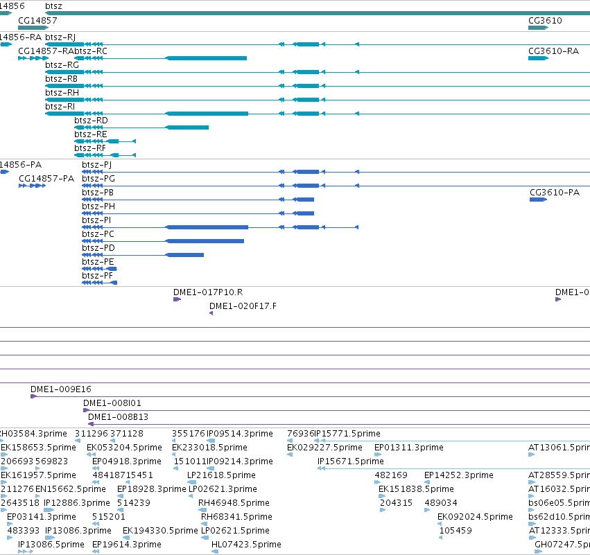
Task: Open the btsz-PF protein label
Action: click(98, 276)
